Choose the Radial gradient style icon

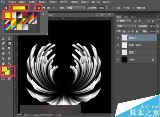tap(39, 8)
